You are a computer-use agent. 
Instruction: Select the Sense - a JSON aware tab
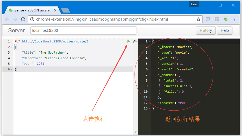(31, 10)
